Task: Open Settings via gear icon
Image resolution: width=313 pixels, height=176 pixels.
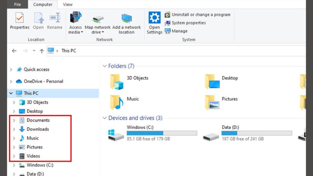Action: tap(154, 18)
